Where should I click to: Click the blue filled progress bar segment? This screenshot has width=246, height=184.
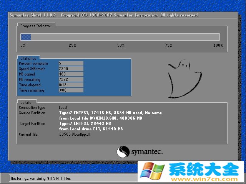click(x=26, y=37)
